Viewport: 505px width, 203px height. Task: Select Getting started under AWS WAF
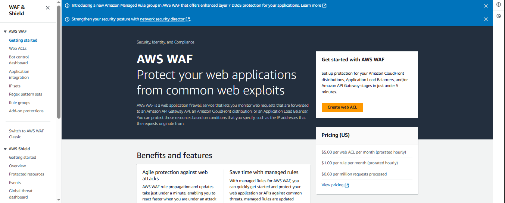pos(23,40)
